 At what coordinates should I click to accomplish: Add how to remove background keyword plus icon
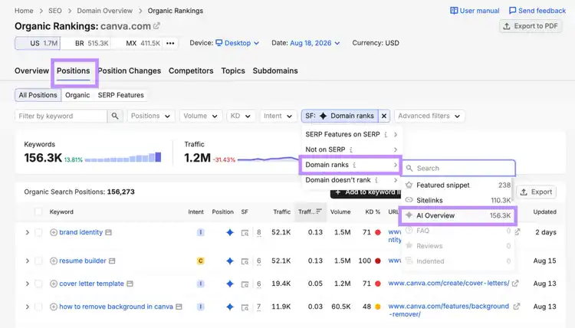coord(54,307)
